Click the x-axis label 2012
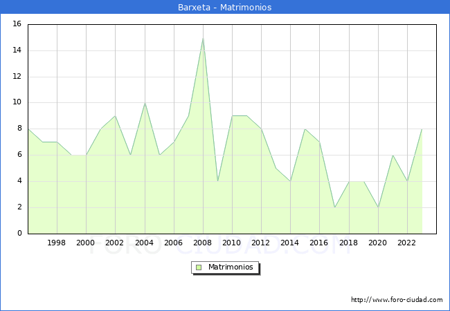Image resolution: width=450 pixels, height=311 pixels. click(260, 243)
